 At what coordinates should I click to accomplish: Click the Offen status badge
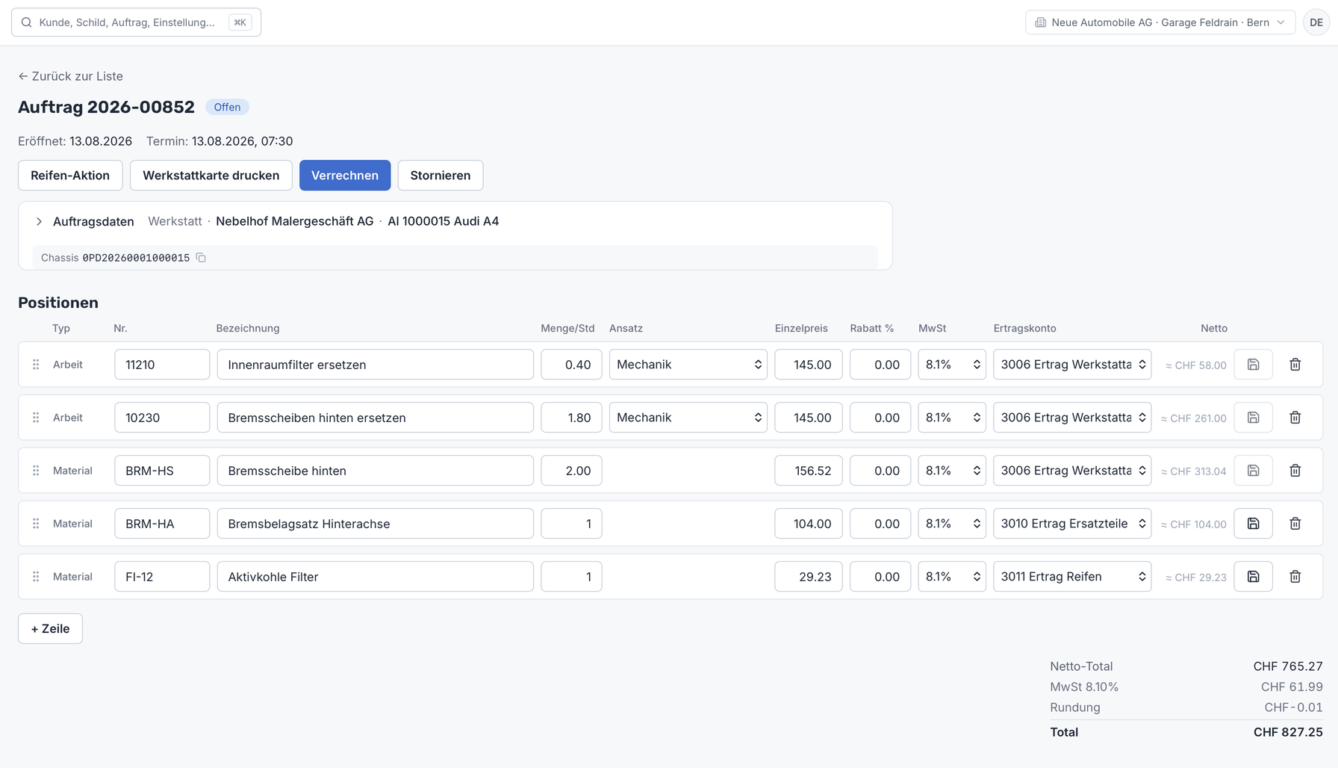point(227,108)
